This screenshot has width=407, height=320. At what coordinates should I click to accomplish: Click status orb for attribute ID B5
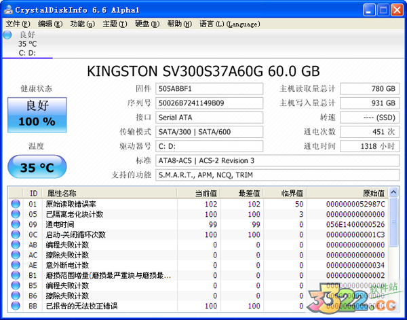(x=16, y=285)
